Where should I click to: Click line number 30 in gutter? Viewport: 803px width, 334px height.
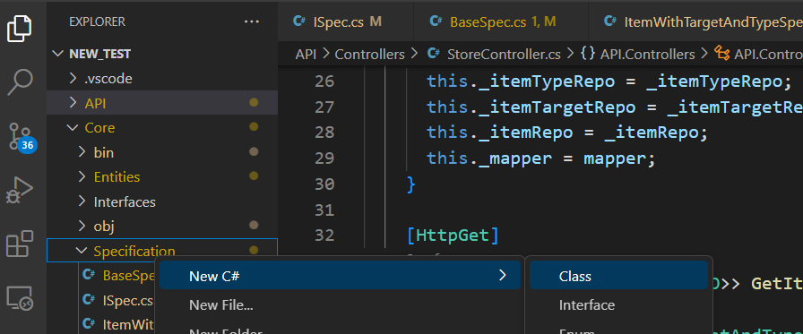[x=324, y=184]
